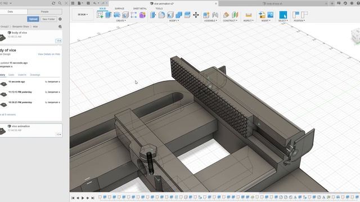The width and height of the screenshot is (360, 202).
Task: Click the Upload button
Action: click(x=33, y=19)
